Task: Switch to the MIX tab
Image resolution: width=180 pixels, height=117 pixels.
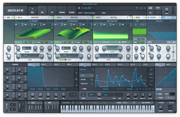Action: click(x=42, y=11)
